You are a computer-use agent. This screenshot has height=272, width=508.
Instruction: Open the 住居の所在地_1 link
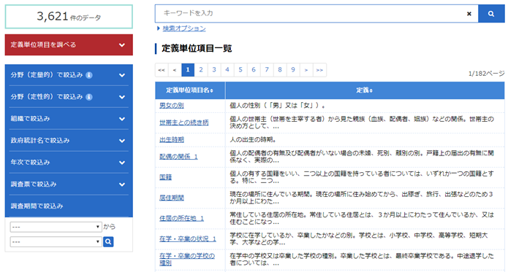coord(181,219)
